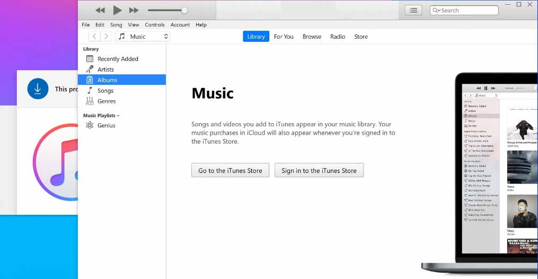Click the volume slider knob
Screen dimensions: 538x279
click(x=184, y=10)
